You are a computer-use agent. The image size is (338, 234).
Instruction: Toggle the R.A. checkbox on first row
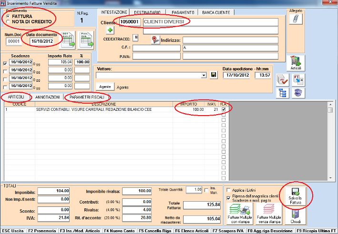224,109
